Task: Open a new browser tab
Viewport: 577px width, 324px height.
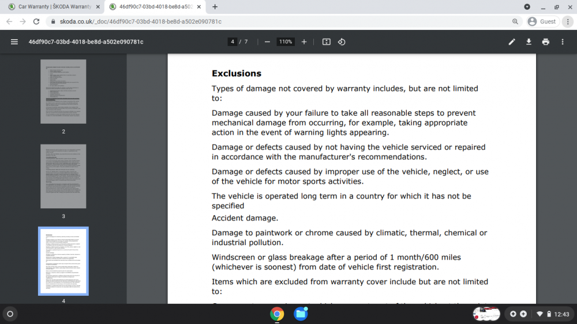Action: (x=215, y=6)
